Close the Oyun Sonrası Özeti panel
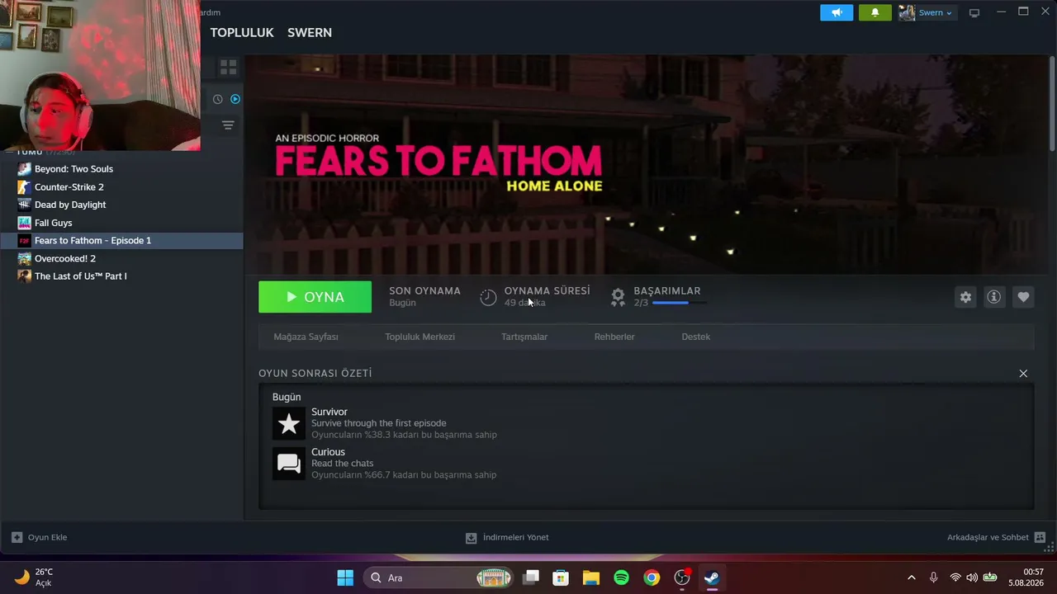The width and height of the screenshot is (1057, 594). pyautogui.click(x=1023, y=374)
